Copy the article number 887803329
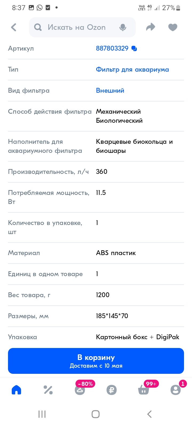The image size is (192, 426). pyautogui.click(x=134, y=48)
